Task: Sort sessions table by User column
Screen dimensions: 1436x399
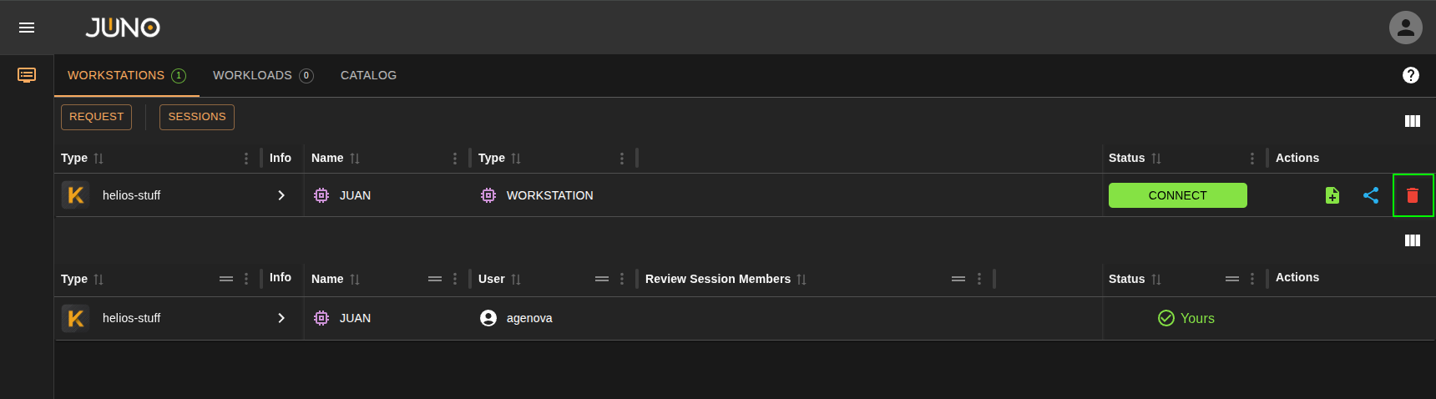Action: click(516, 280)
